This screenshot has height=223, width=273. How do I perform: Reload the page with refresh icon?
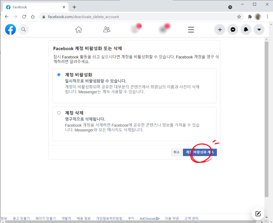24,17
